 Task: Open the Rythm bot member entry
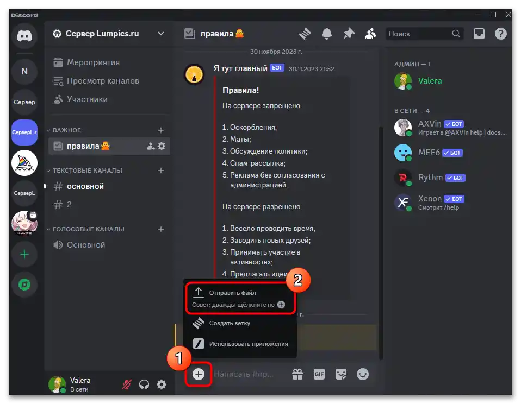[x=450, y=178]
